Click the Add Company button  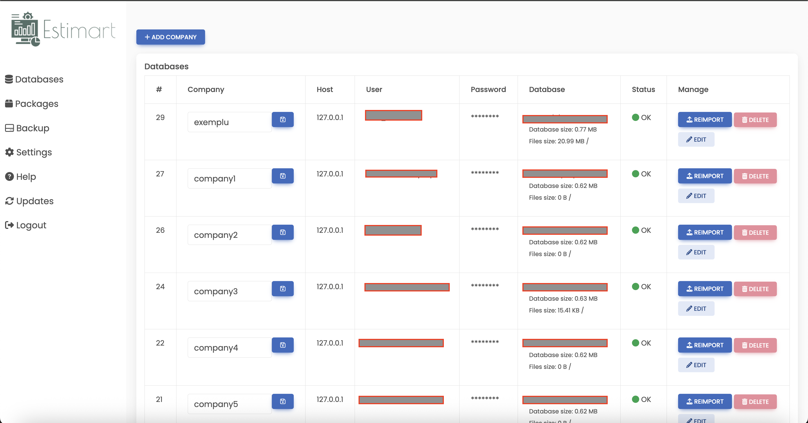[x=170, y=37]
